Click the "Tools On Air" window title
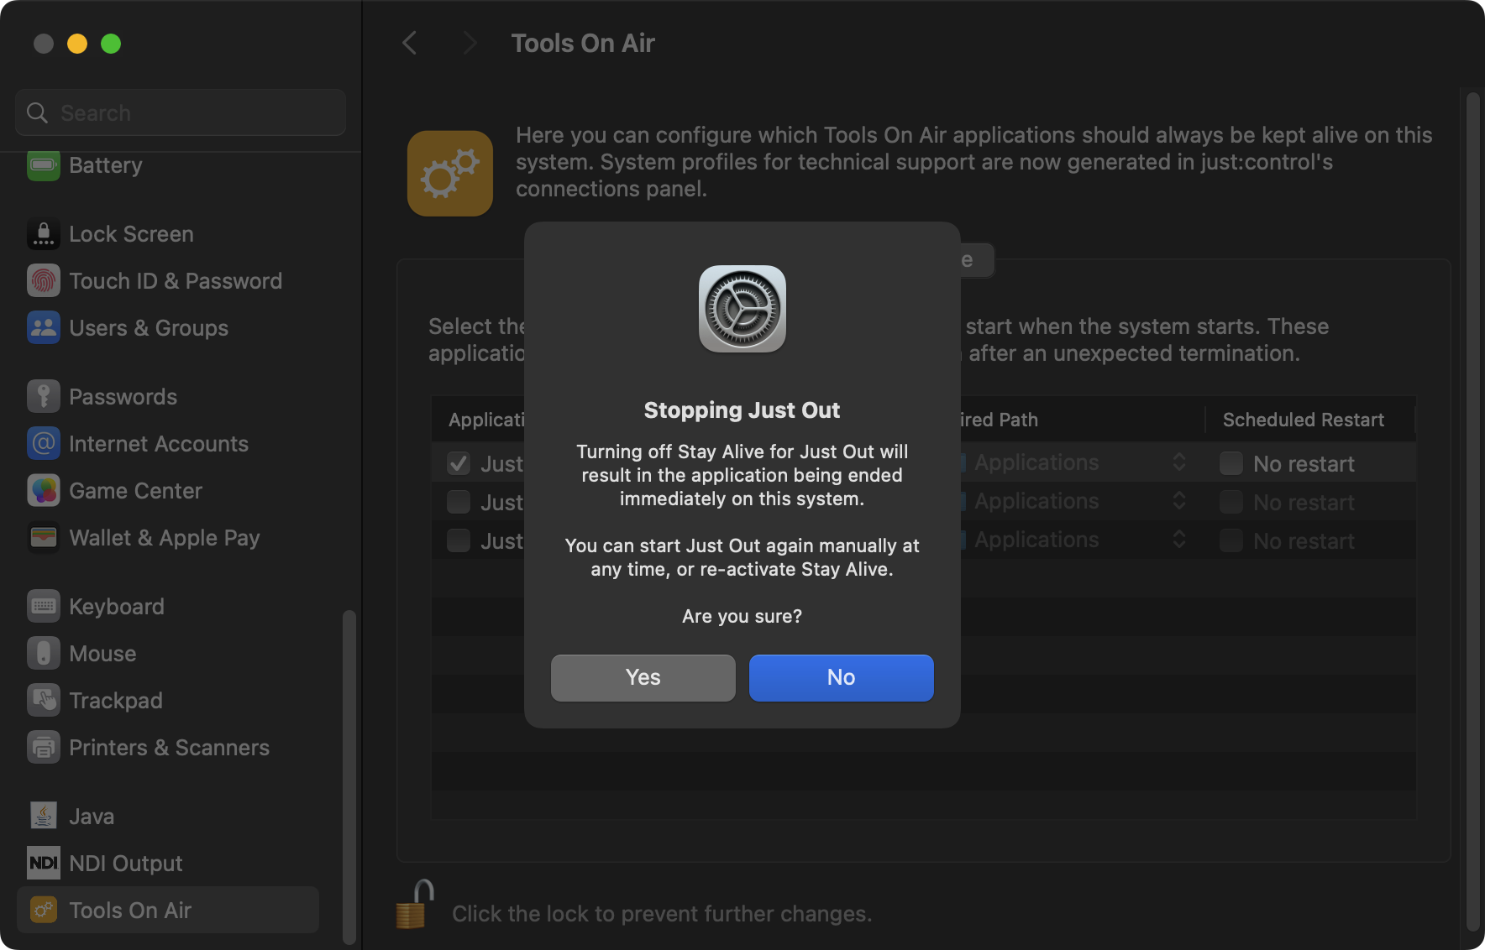 (x=583, y=44)
